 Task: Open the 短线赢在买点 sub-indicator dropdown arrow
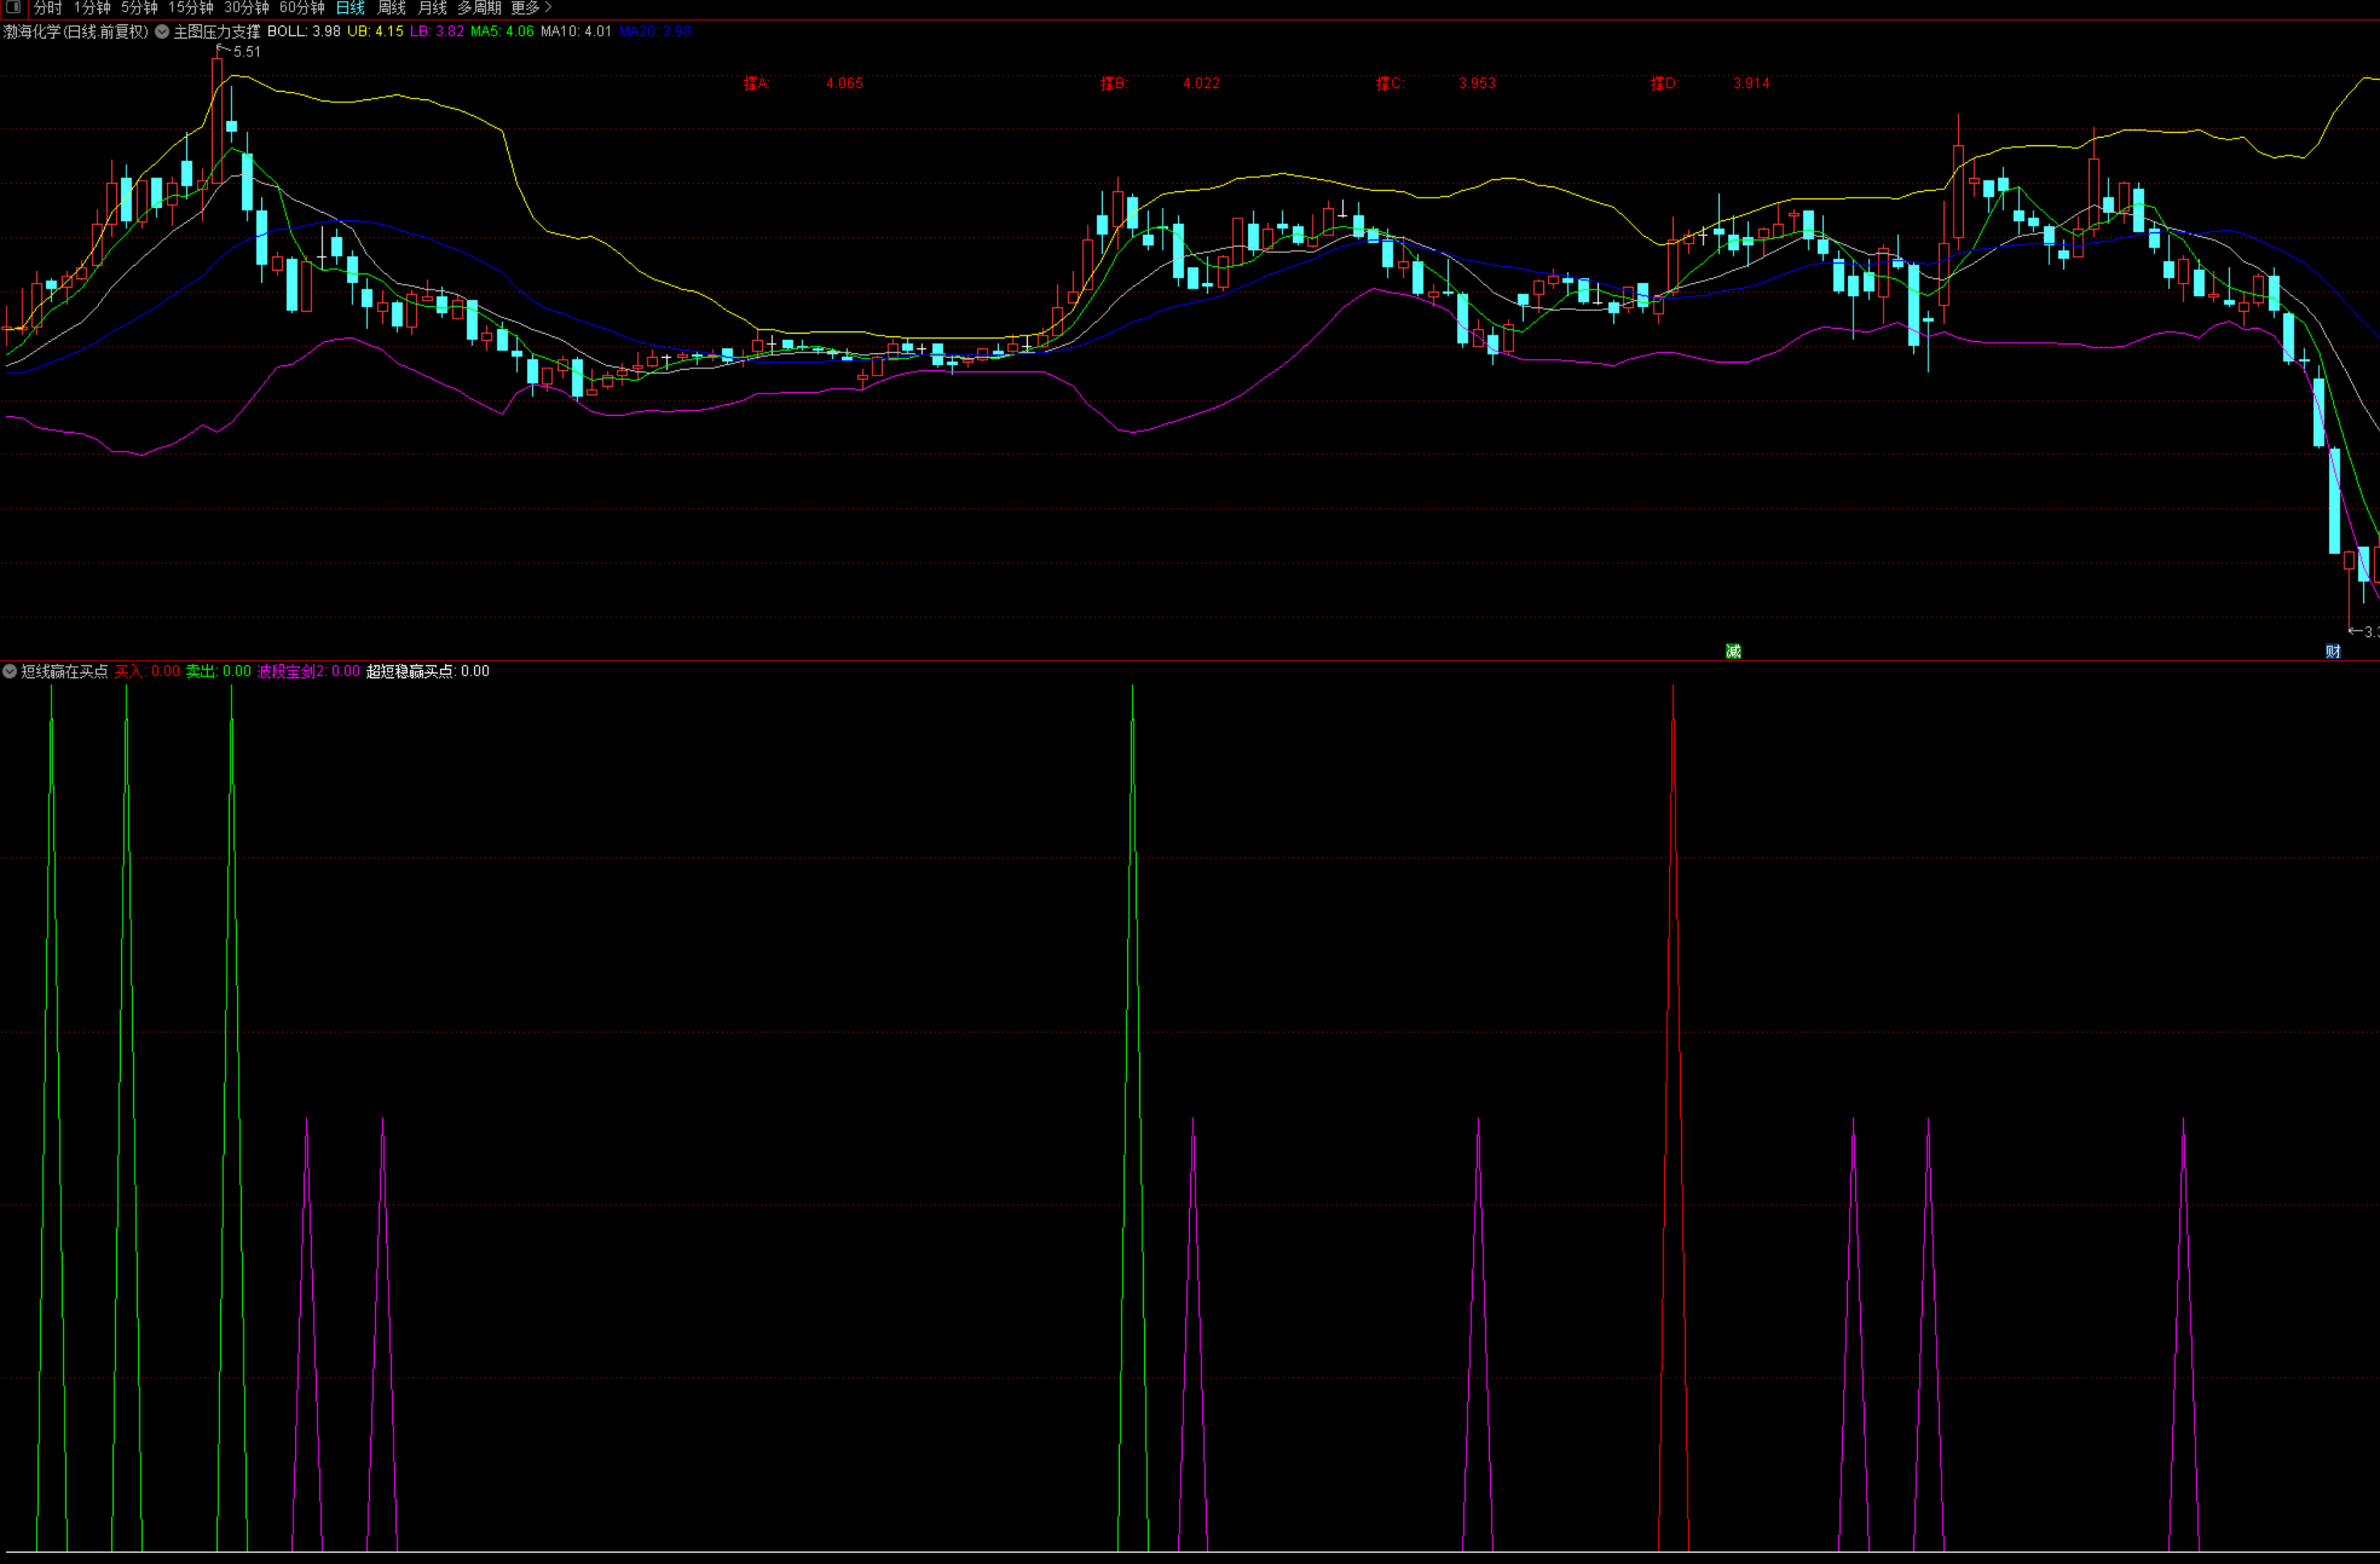pos(9,671)
